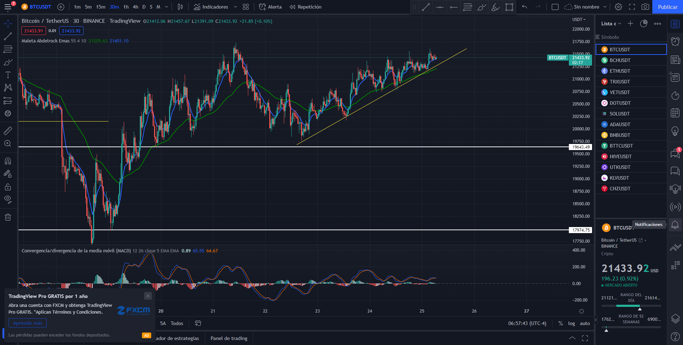Image resolution: width=683 pixels, height=345 pixels.
Task: Click the Aprenda más link
Action: coord(27,323)
